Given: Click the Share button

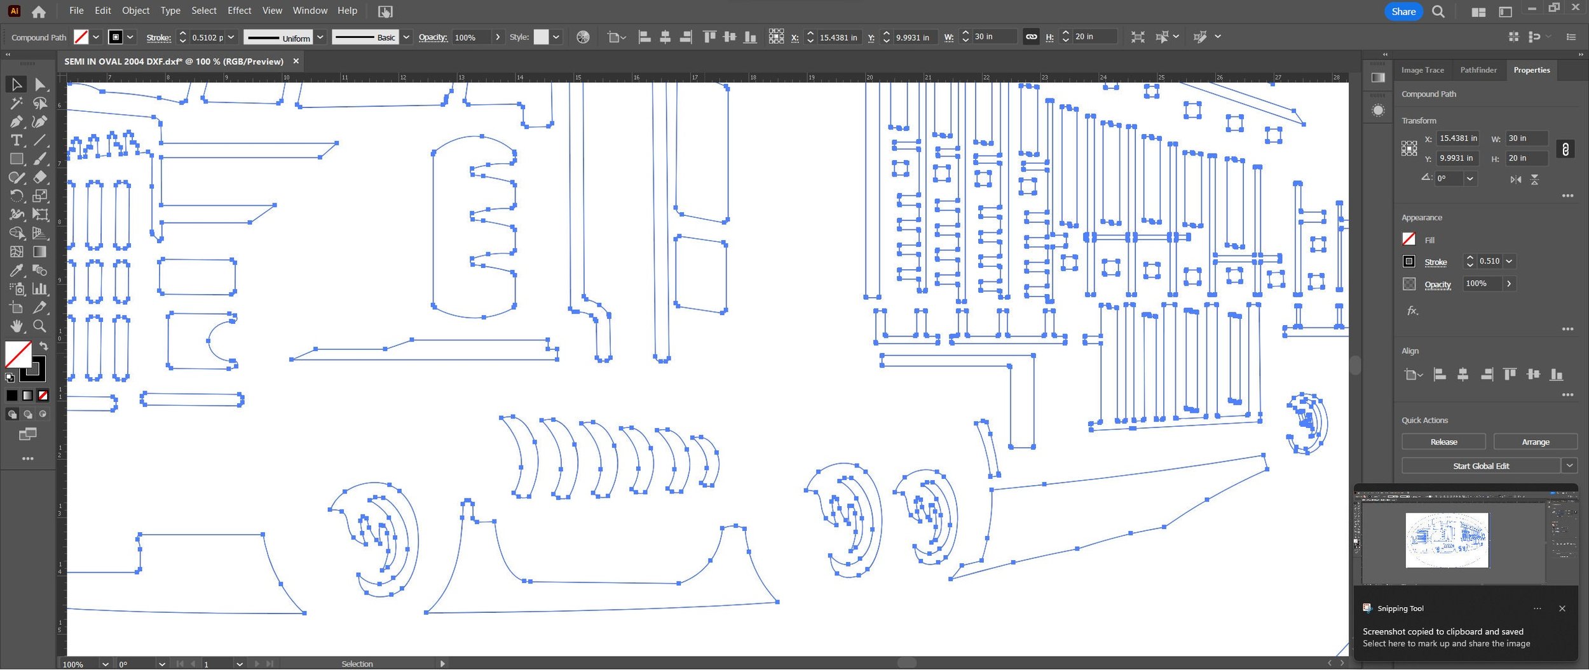Looking at the screenshot, I should point(1403,11).
